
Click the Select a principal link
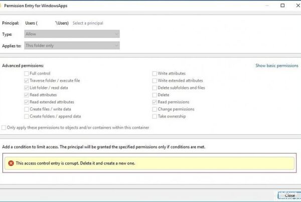pyautogui.click(x=88, y=23)
